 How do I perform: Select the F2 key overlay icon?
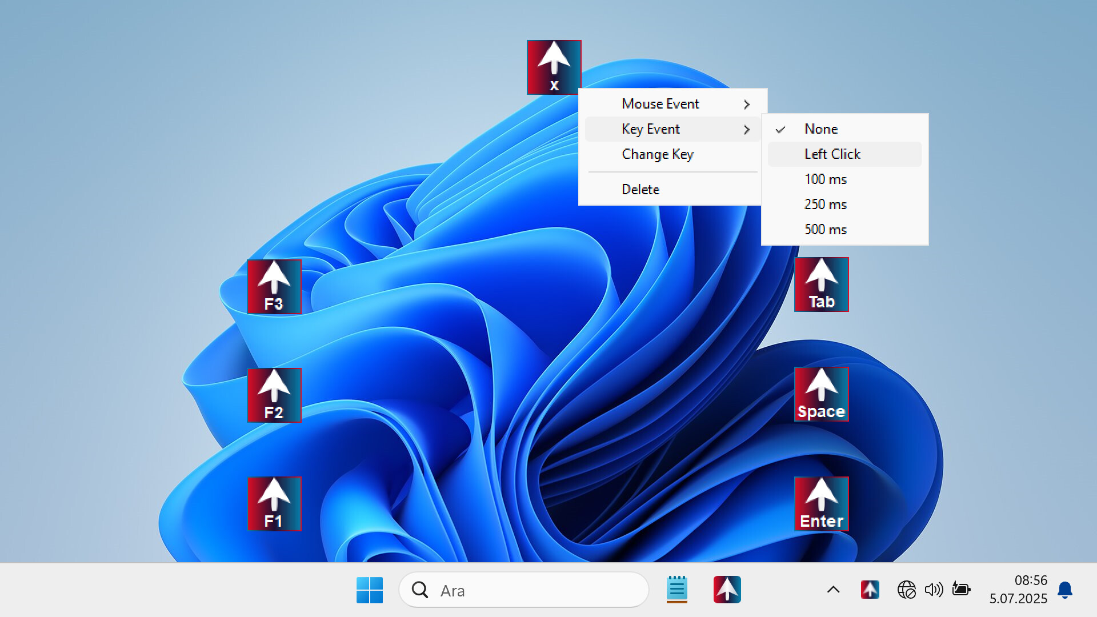[274, 395]
